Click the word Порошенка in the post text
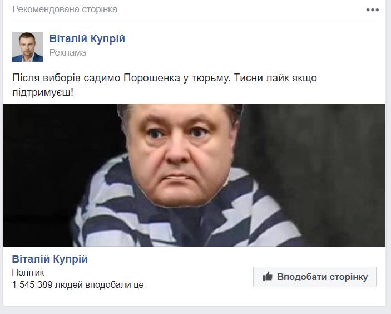This screenshot has height=314, width=391. [x=152, y=78]
